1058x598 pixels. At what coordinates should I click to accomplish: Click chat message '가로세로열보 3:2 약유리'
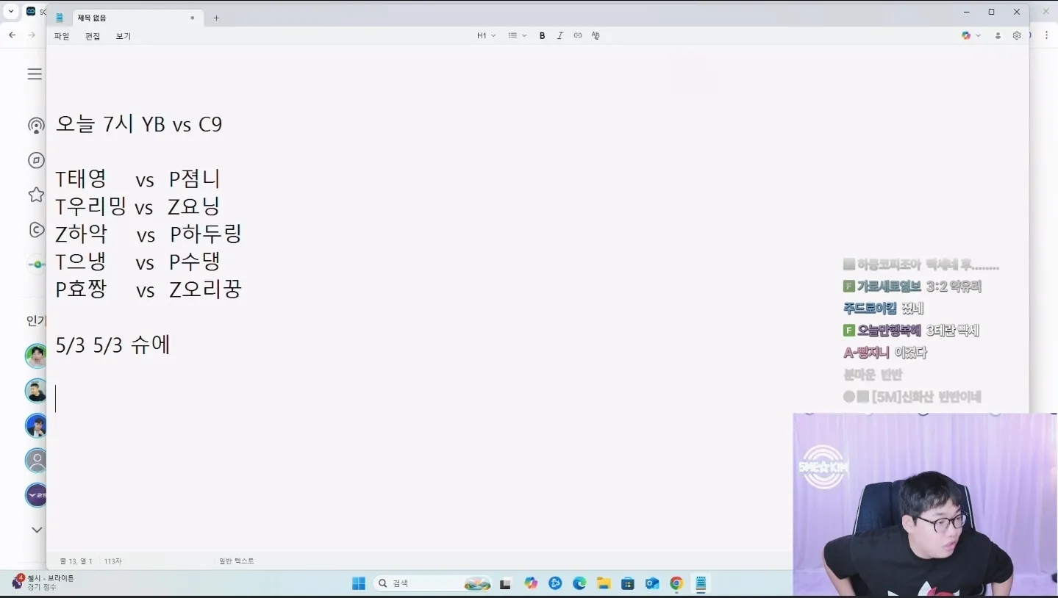click(x=912, y=287)
